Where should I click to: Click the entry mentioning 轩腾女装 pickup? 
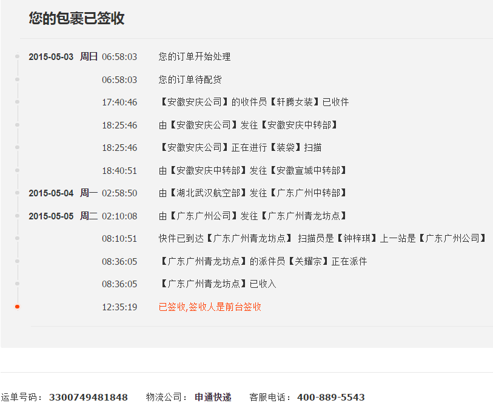tap(253, 102)
